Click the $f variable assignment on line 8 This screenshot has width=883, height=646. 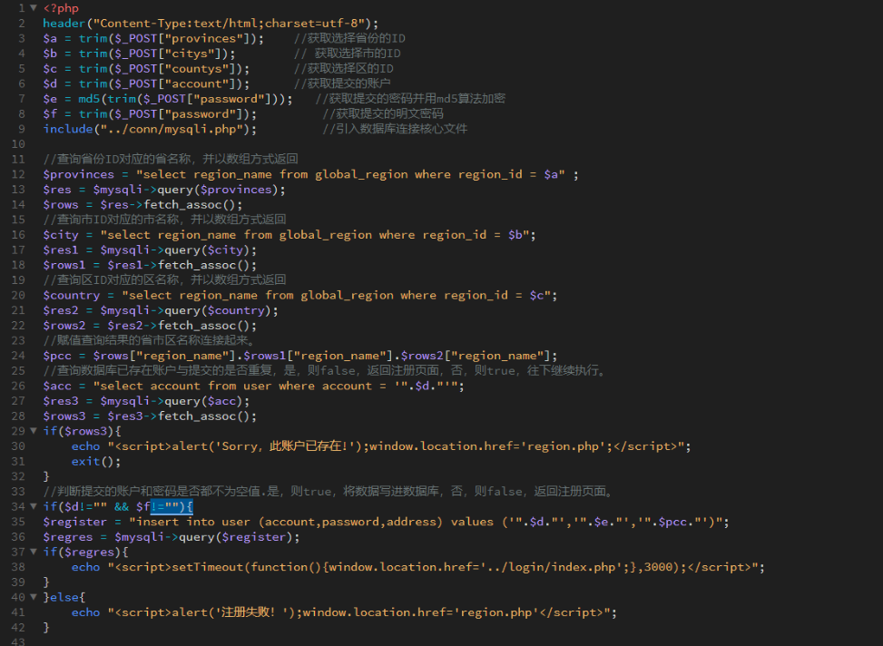click(50, 113)
